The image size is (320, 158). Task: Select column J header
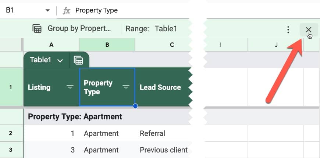pyautogui.click(x=276, y=45)
